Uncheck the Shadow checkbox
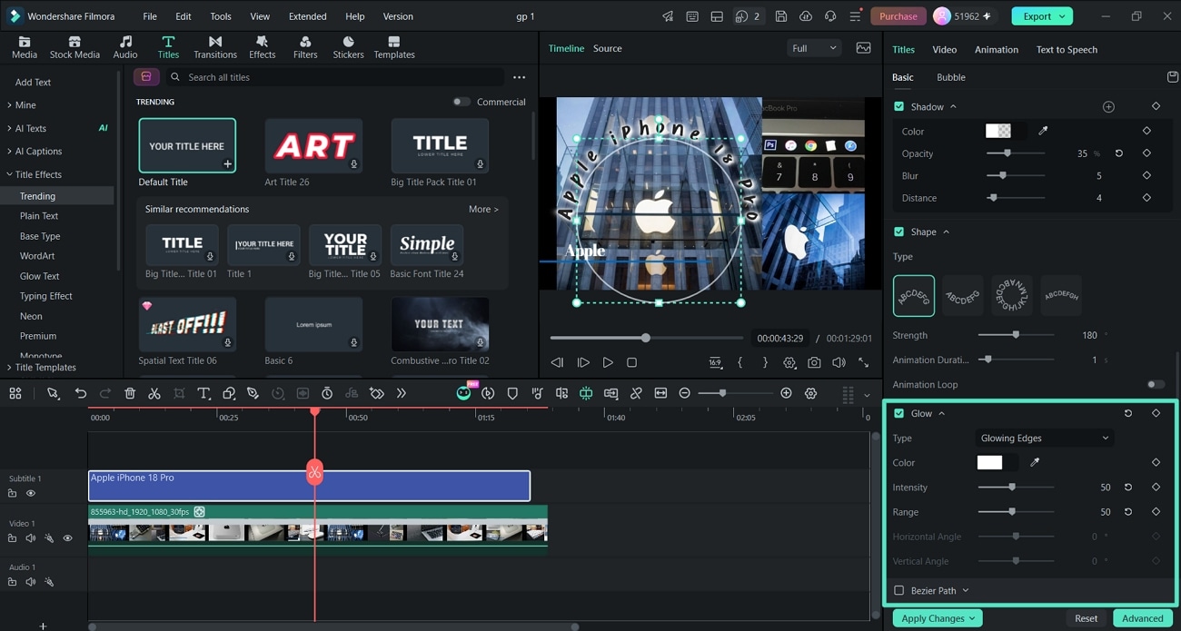This screenshot has width=1181, height=631. click(899, 106)
